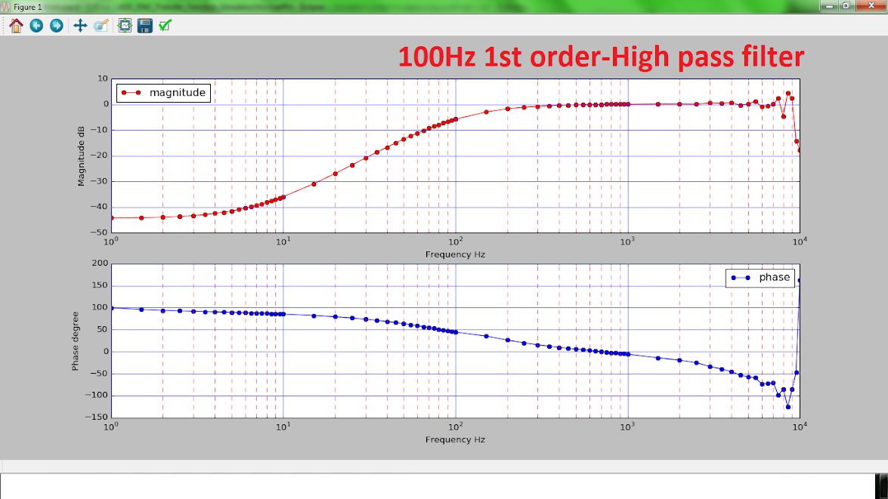888x499 pixels.
Task: Restore down the Figure 1 window
Action: [x=846, y=6]
